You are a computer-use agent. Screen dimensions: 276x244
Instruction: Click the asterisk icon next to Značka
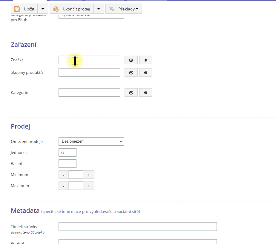click(x=146, y=60)
